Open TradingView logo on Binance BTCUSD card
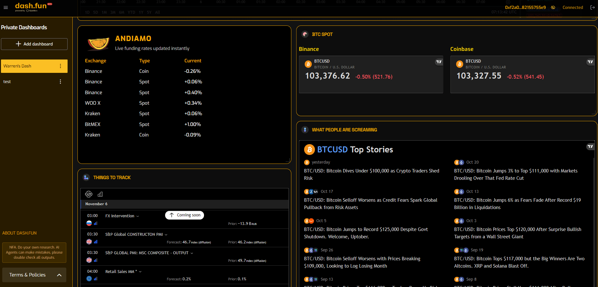Image resolution: width=598 pixels, height=287 pixels. coord(439,62)
